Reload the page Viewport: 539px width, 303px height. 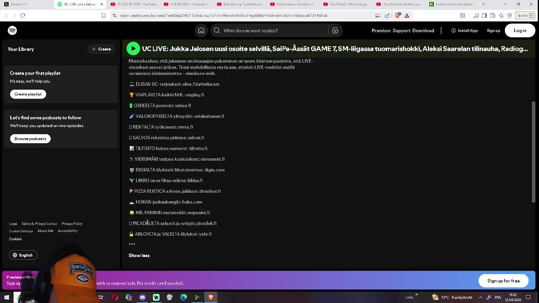point(23,16)
